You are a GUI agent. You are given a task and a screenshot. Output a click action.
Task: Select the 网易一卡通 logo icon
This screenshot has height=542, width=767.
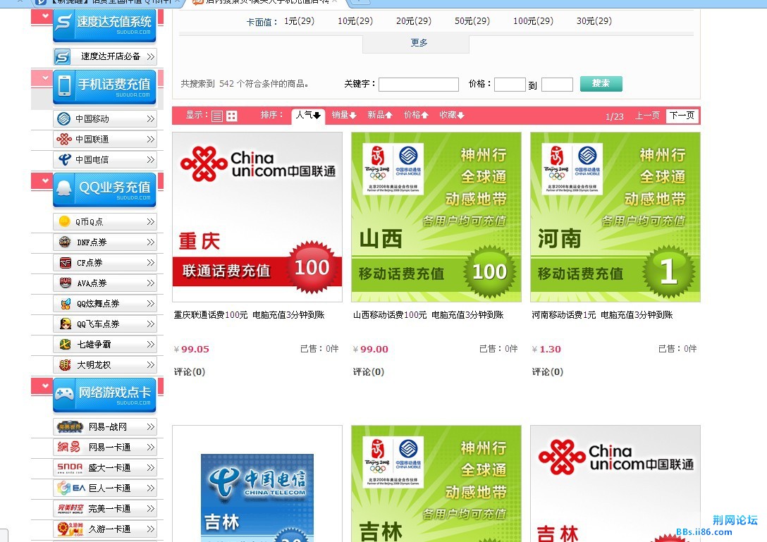[x=69, y=447]
